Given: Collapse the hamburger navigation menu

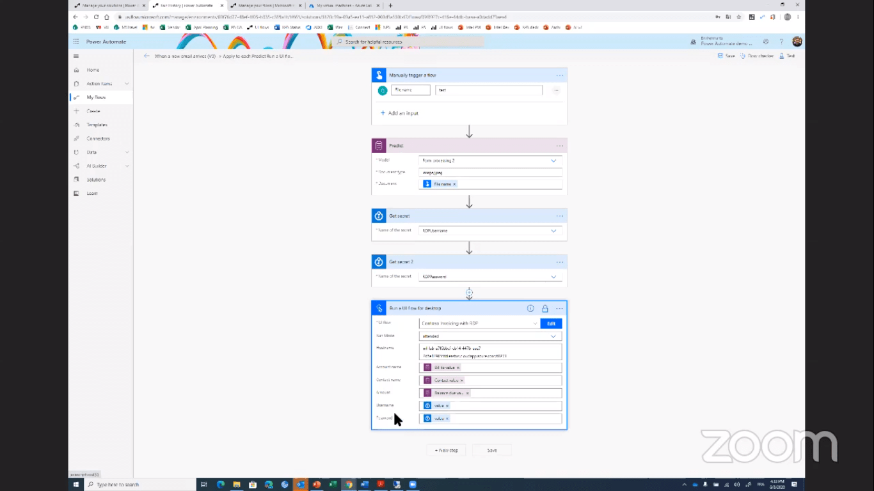Looking at the screenshot, I should click(x=76, y=56).
